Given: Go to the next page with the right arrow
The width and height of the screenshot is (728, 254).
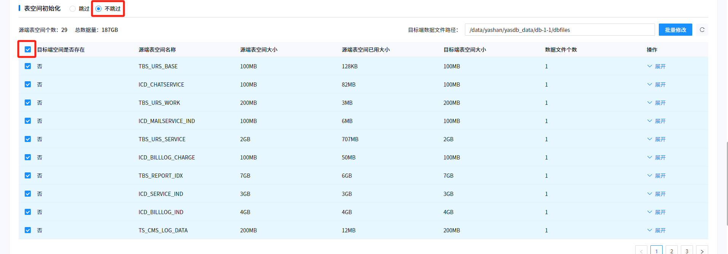Looking at the screenshot, I should pos(702,250).
